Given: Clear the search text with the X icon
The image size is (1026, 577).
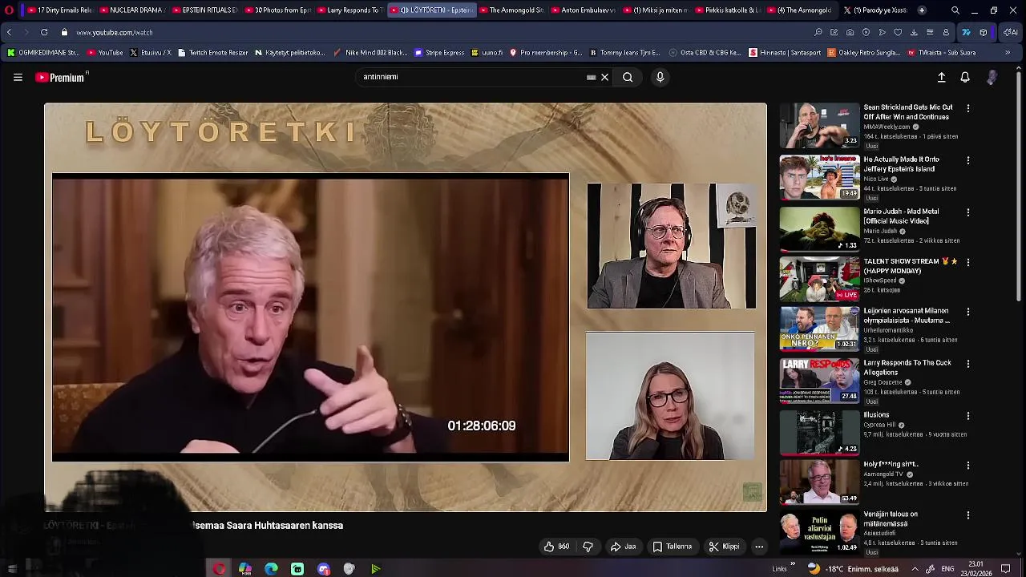Looking at the screenshot, I should (604, 78).
